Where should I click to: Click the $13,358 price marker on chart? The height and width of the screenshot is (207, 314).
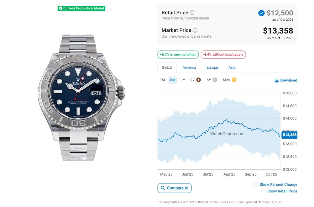[x=289, y=135]
